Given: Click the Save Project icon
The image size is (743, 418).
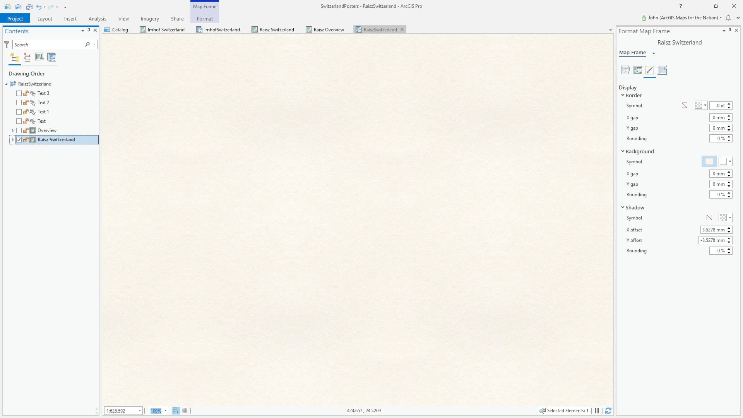Looking at the screenshot, I should [x=29, y=7].
